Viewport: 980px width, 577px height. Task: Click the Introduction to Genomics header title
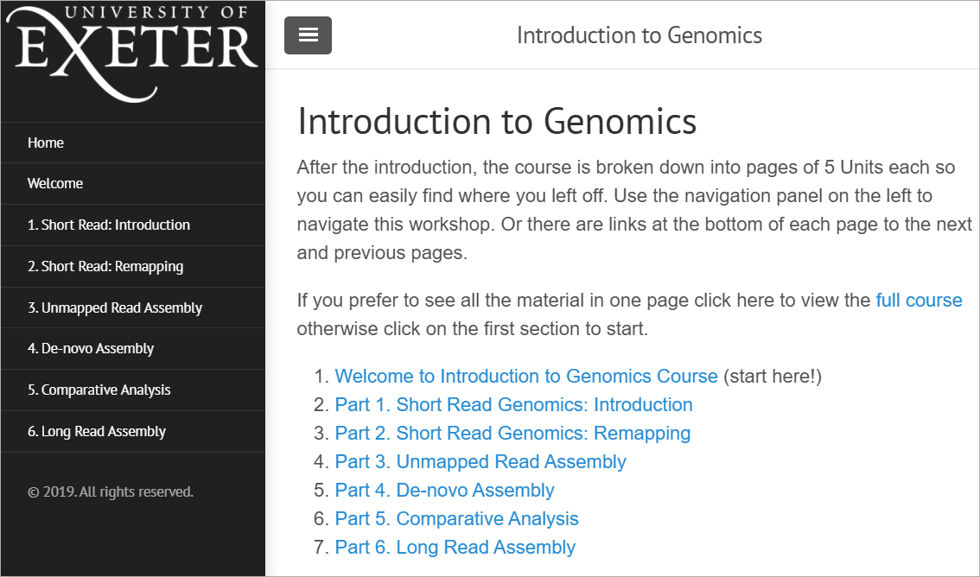click(x=640, y=35)
